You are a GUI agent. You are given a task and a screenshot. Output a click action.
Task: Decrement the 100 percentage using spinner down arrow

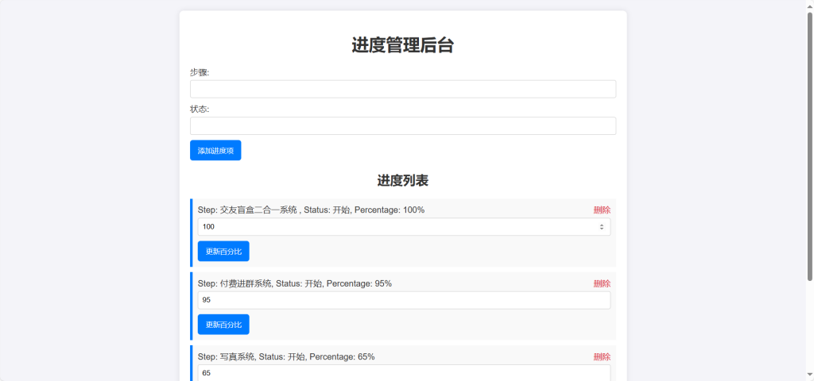click(x=602, y=229)
